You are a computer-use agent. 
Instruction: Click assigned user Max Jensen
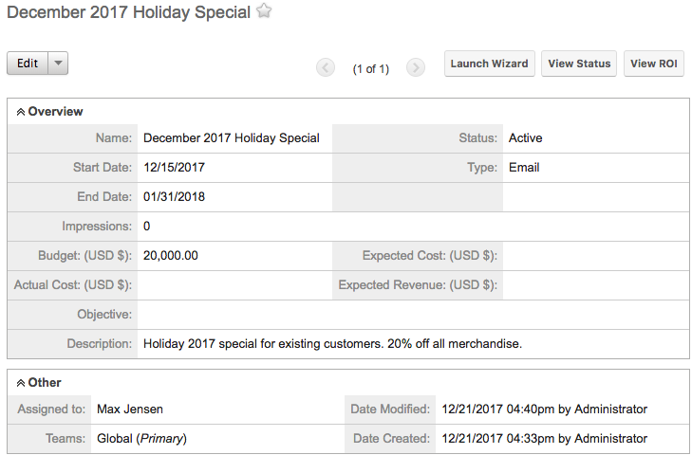click(129, 409)
